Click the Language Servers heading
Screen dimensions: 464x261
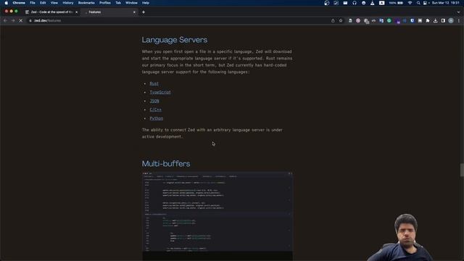(174, 40)
